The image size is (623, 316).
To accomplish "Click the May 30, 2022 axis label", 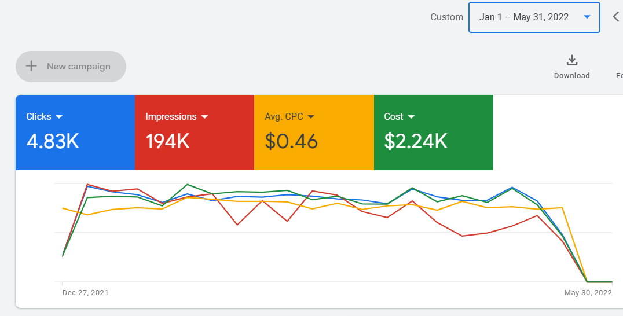I will click(588, 293).
